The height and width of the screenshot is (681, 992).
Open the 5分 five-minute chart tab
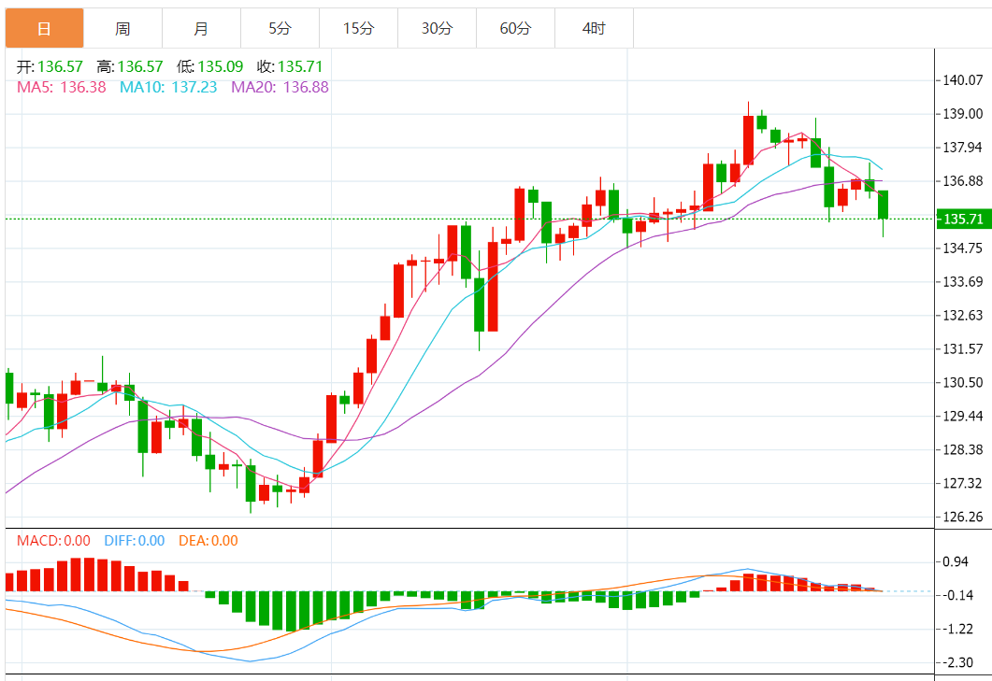point(280,28)
